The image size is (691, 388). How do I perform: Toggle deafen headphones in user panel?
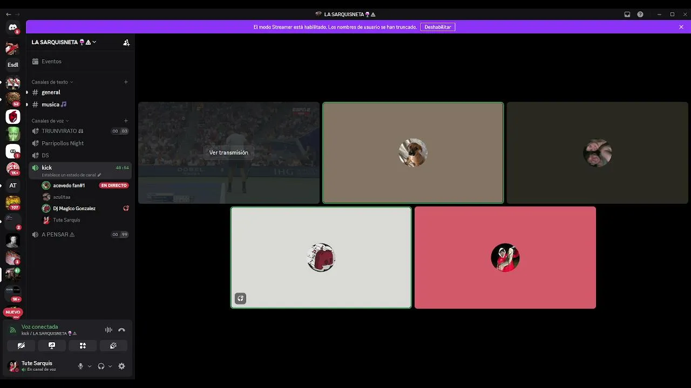[x=101, y=366]
